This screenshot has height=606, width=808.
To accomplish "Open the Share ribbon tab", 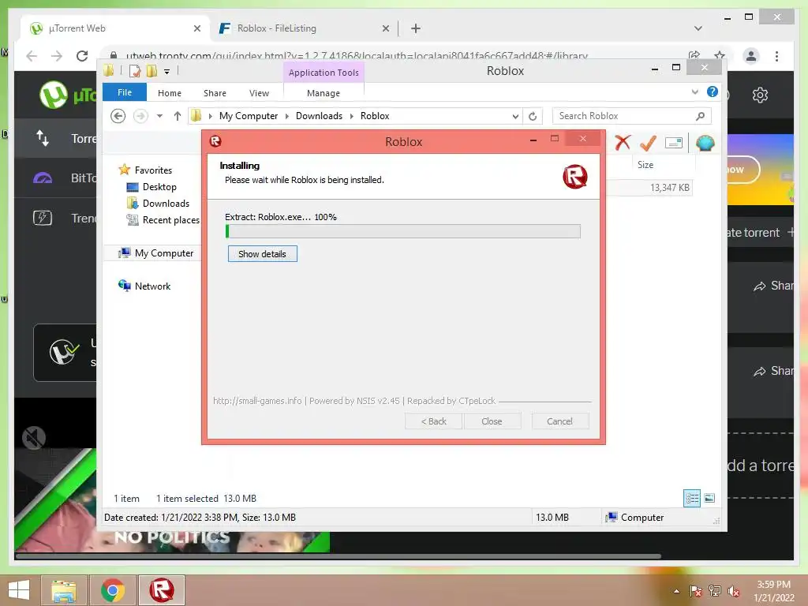I will [x=215, y=93].
